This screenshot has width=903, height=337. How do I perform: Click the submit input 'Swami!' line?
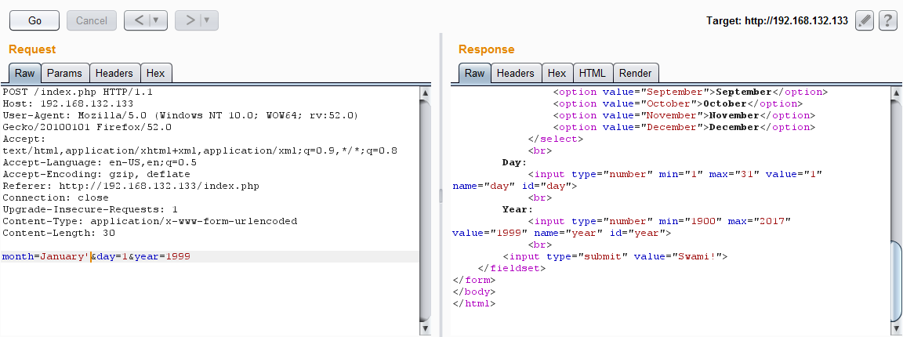615,256
